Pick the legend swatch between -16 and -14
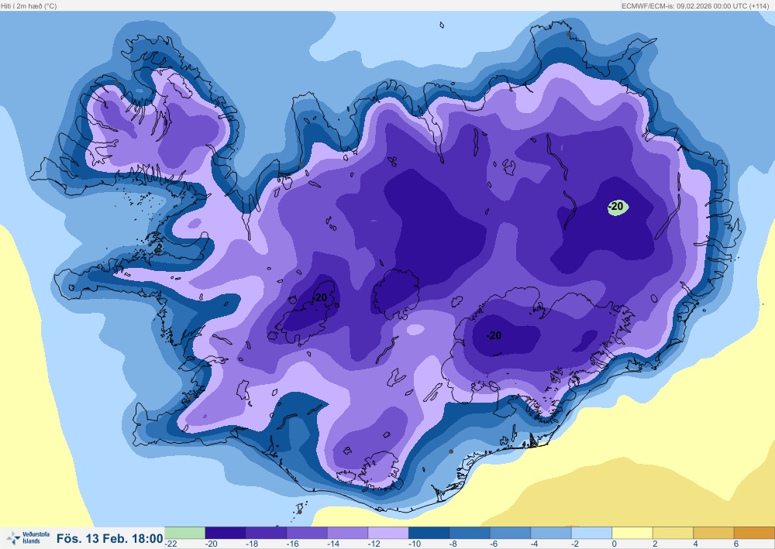Viewport: 775px width, 549px height. click(x=307, y=533)
